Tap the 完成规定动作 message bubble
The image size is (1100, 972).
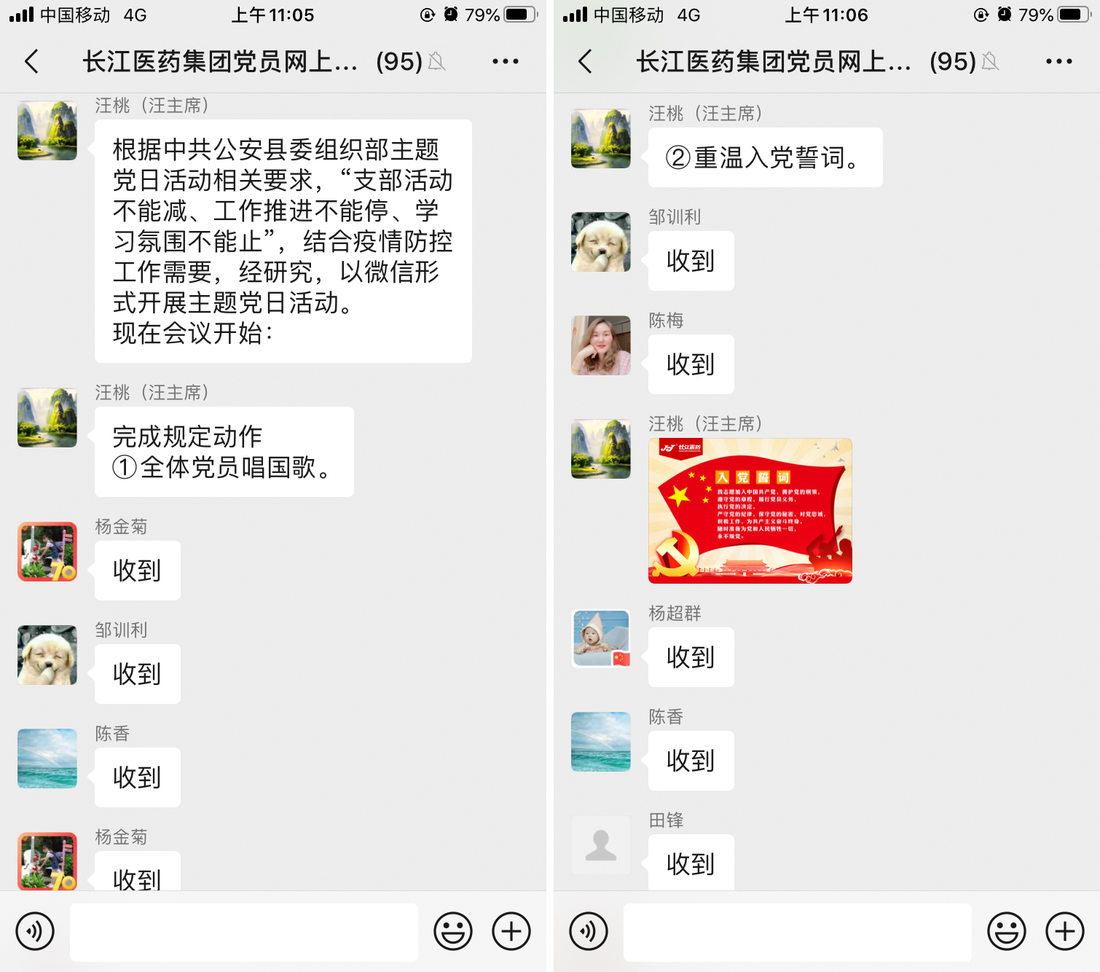point(224,452)
